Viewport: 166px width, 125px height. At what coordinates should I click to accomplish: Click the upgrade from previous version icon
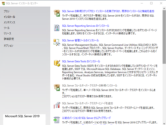pyautogui.click(x=57, y=120)
